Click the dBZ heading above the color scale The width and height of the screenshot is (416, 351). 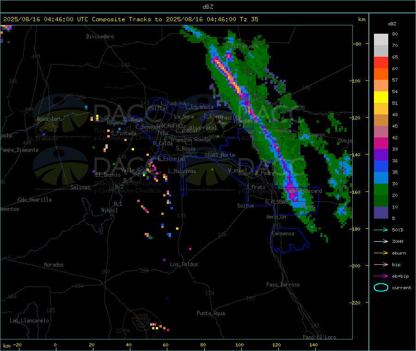[392, 24]
